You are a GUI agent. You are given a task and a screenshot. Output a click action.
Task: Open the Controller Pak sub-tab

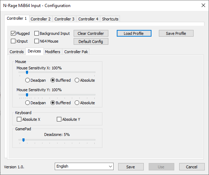pos(76,52)
